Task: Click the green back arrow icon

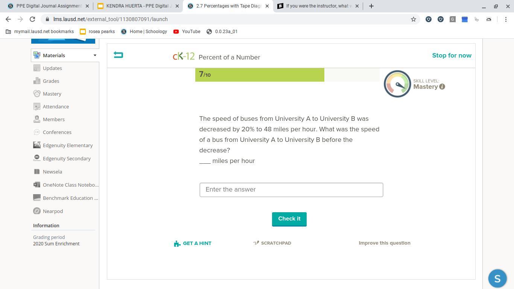Action: point(118,55)
